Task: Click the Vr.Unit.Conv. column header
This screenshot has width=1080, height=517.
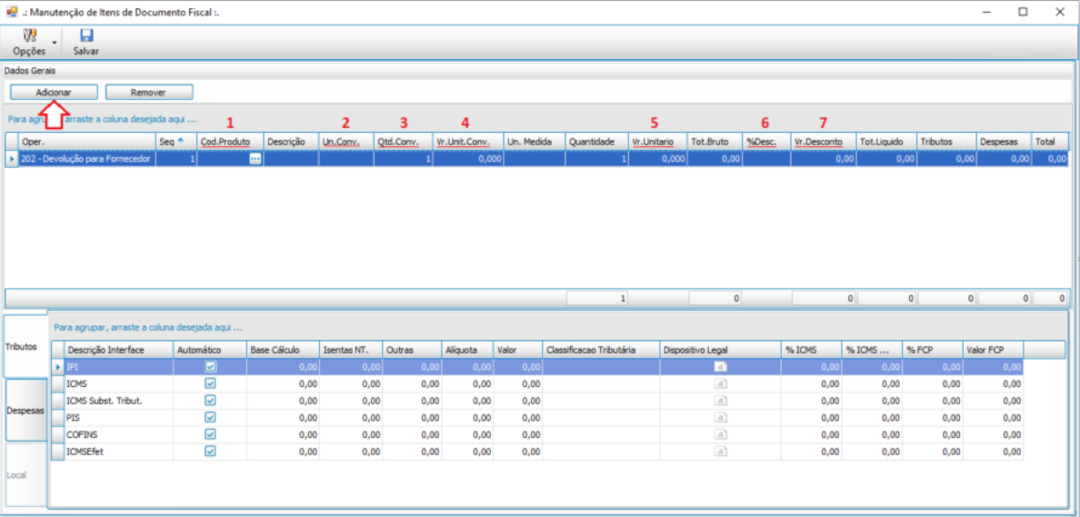Action: click(x=467, y=141)
